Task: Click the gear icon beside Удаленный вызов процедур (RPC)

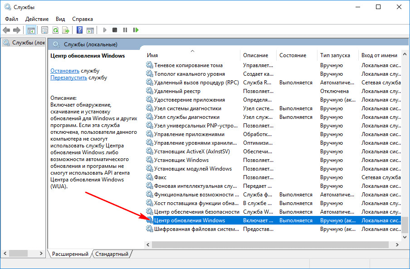Action: coord(149,83)
